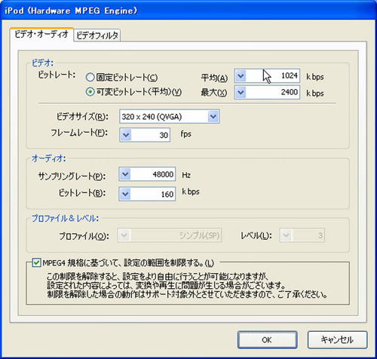Confirm settings with the OK button
This screenshot has height=359, width=377.
point(268,340)
